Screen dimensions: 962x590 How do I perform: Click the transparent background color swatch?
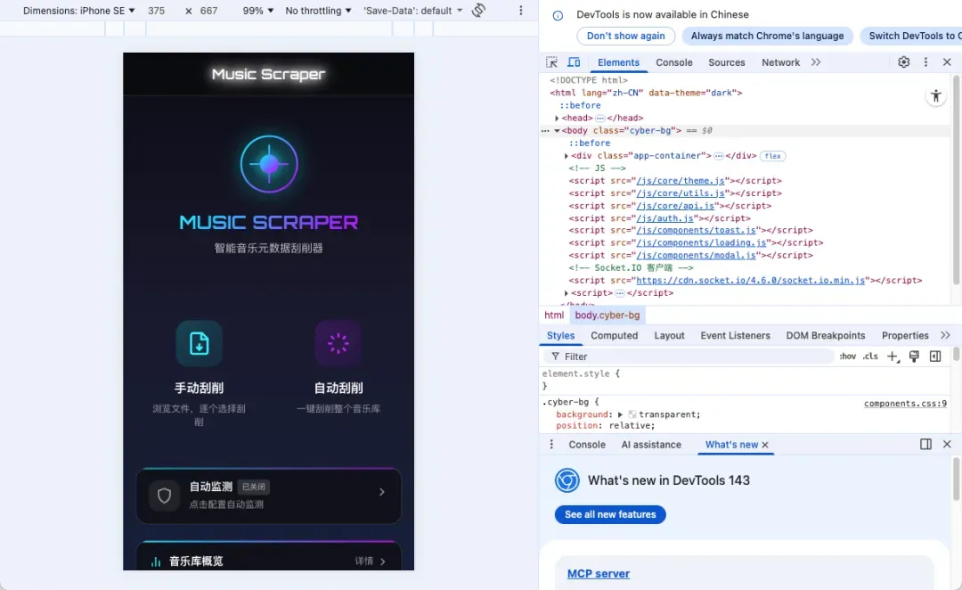632,414
